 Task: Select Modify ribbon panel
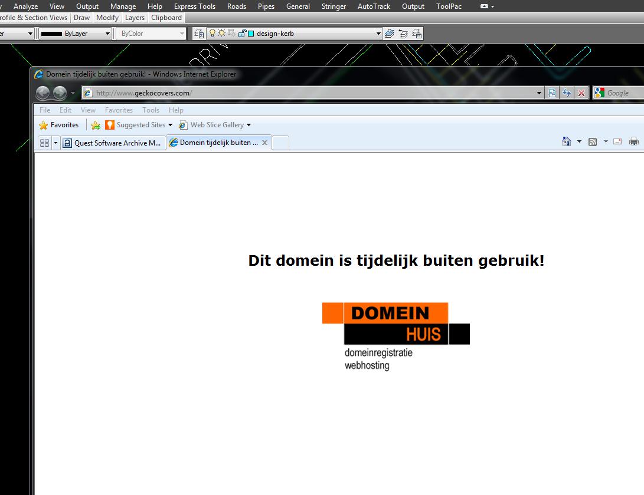tap(107, 18)
